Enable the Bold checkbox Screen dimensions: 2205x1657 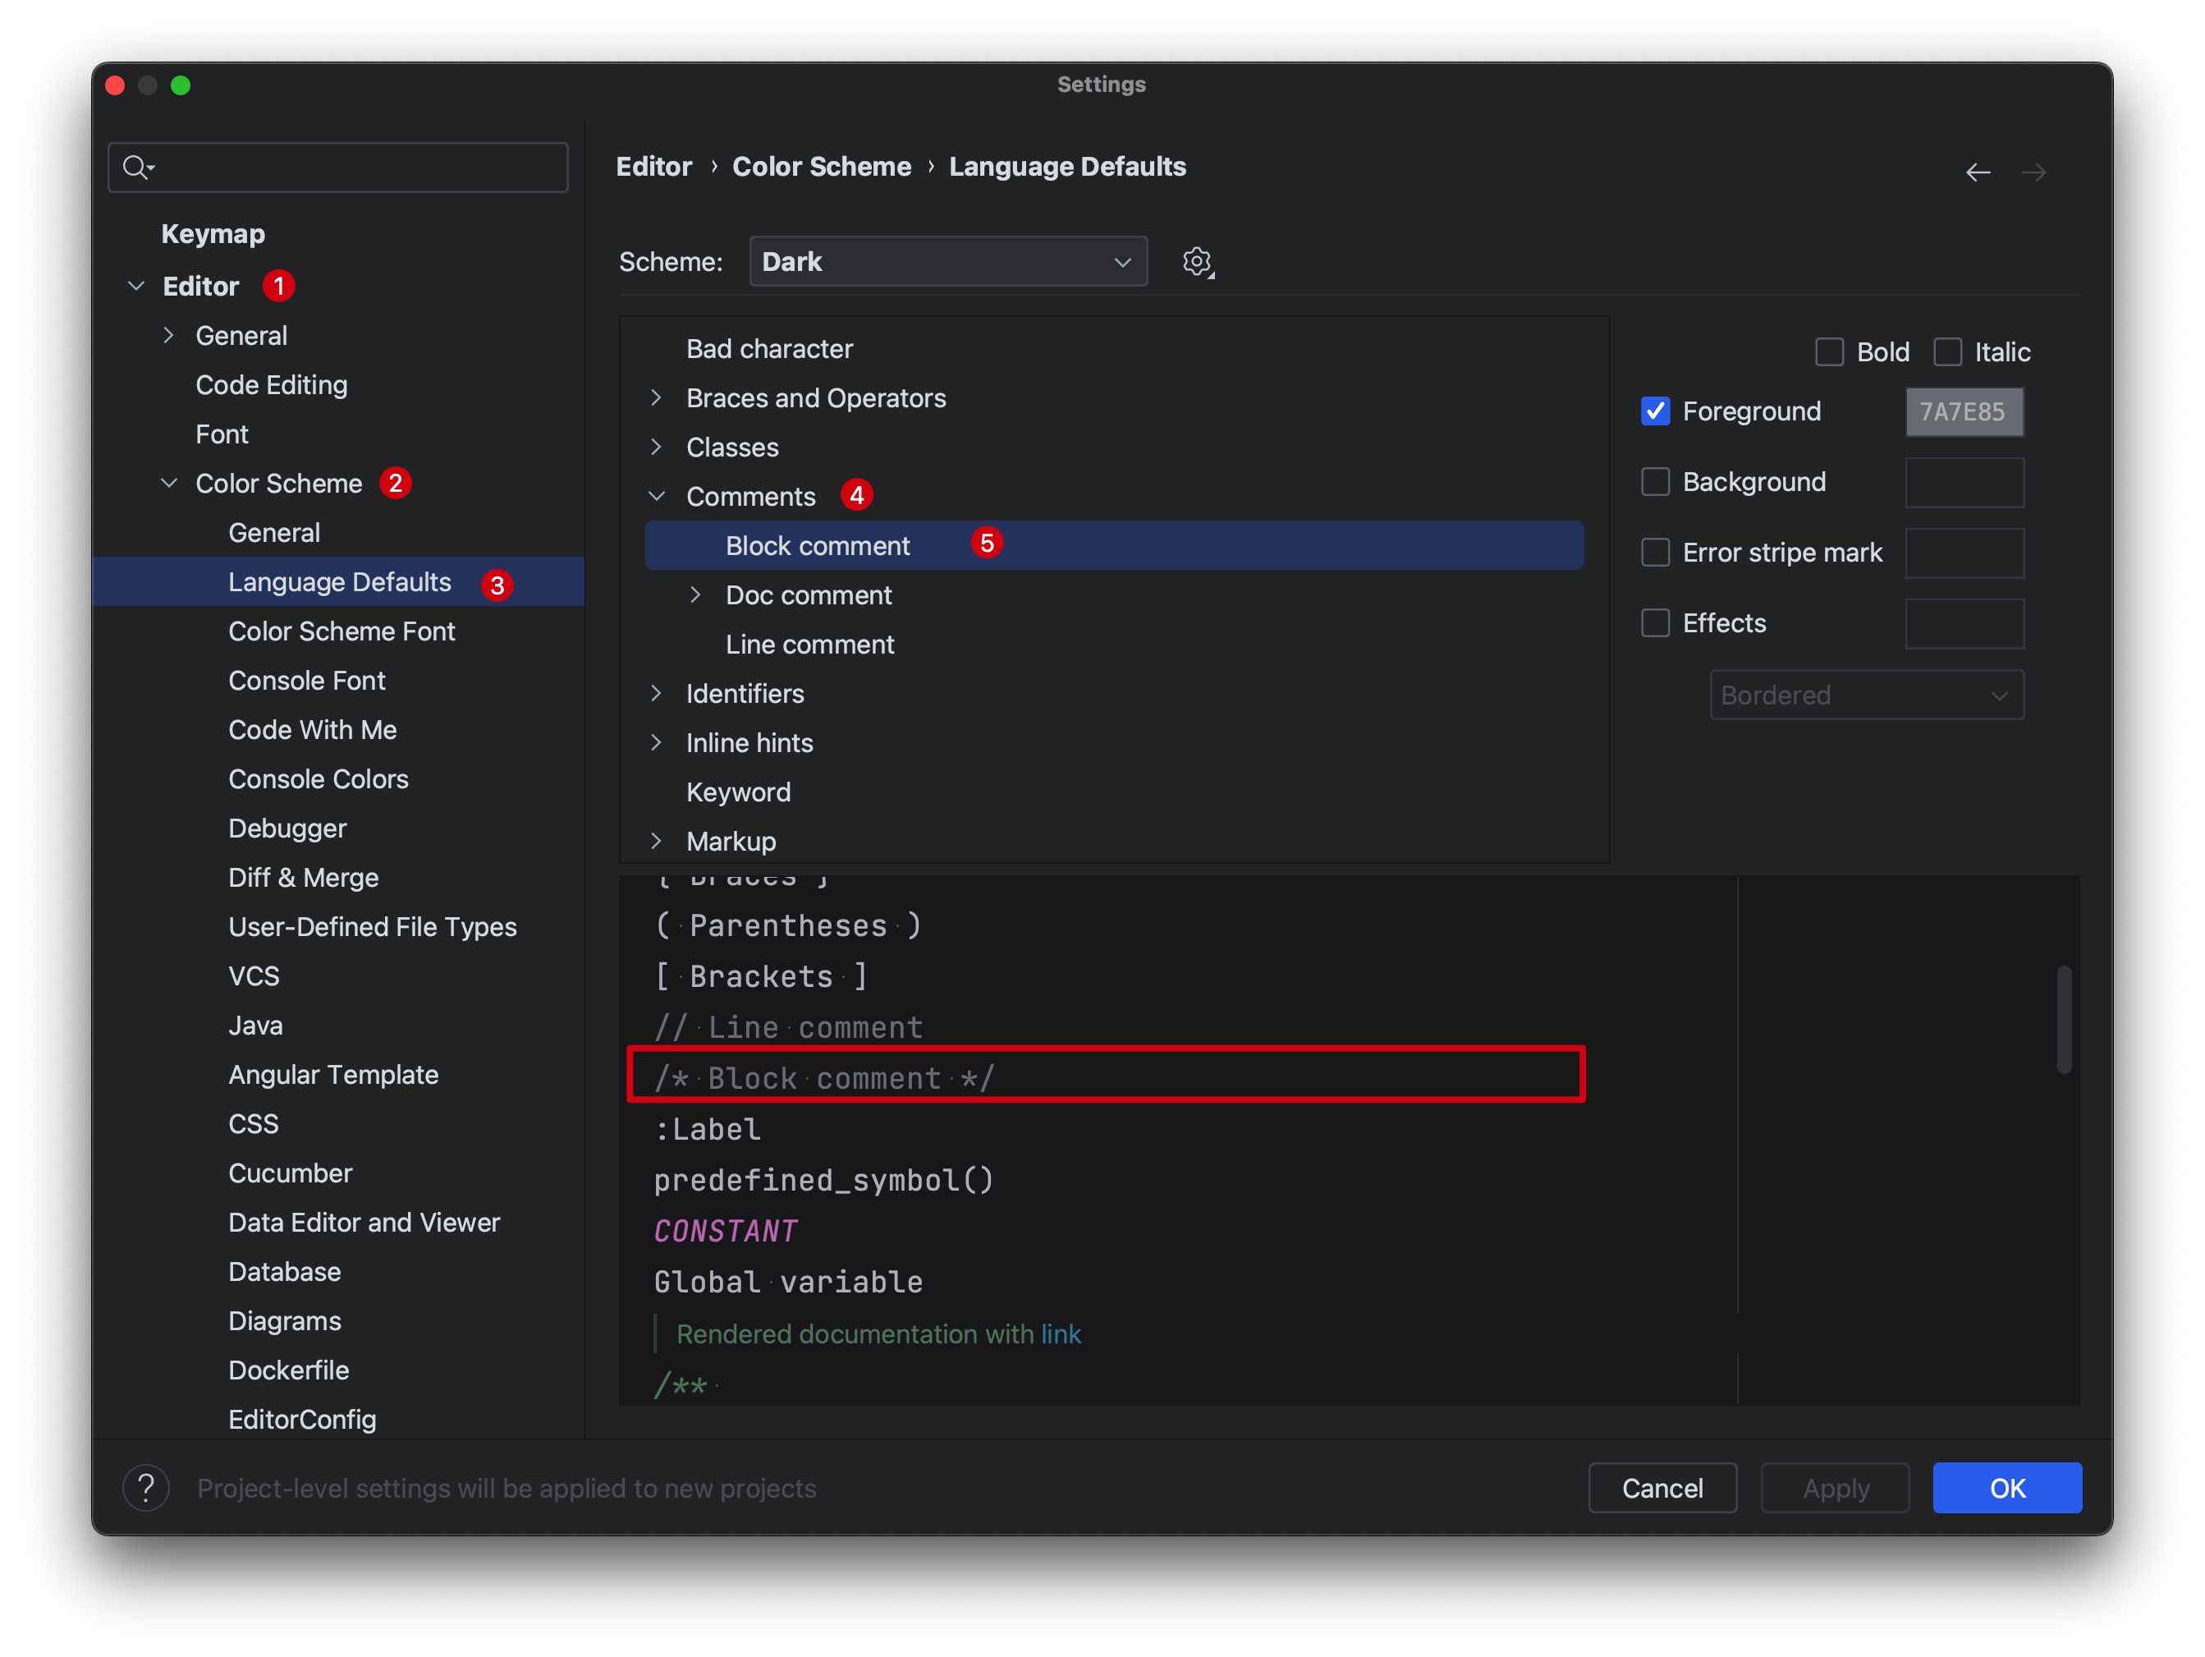point(1829,352)
